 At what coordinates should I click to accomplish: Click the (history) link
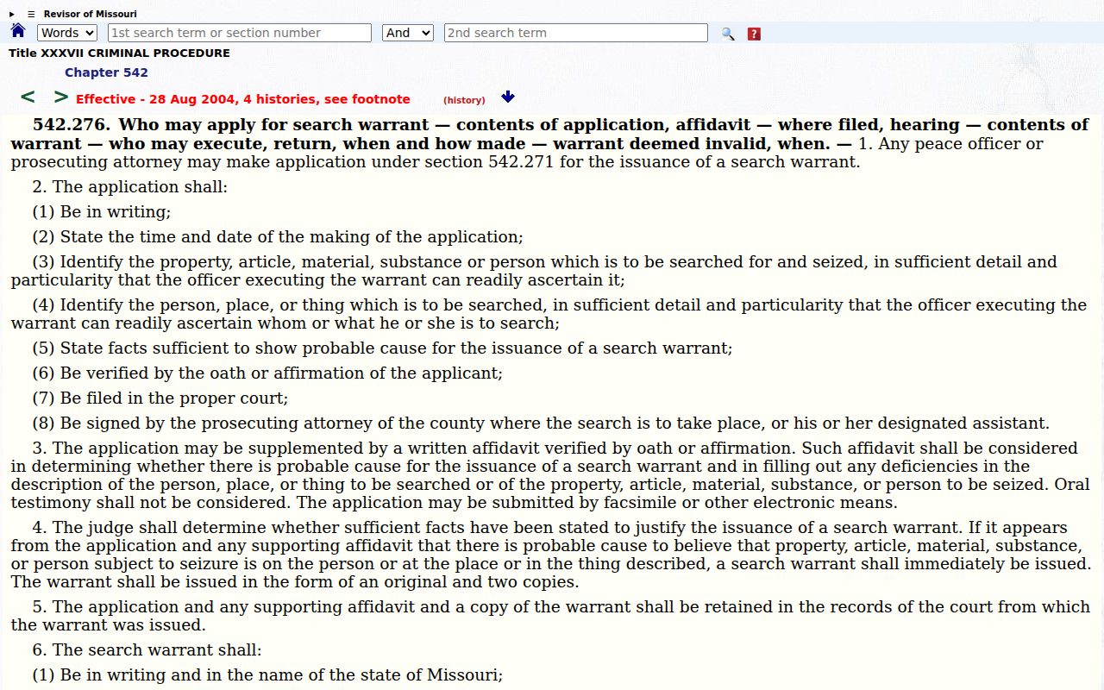pyautogui.click(x=464, y=100)
